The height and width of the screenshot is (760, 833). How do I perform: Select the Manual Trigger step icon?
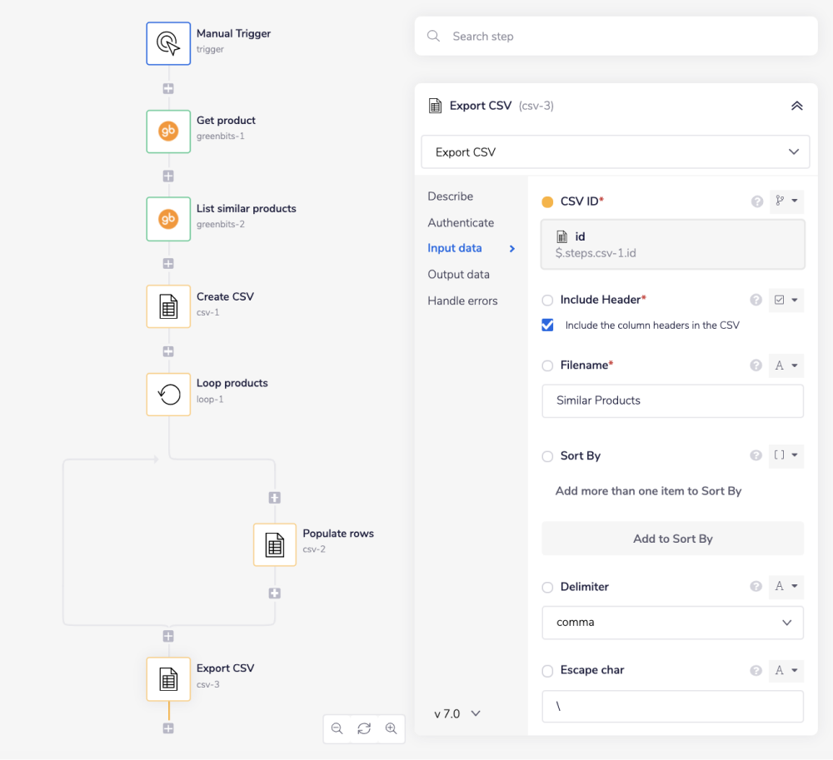click(168, 43)
